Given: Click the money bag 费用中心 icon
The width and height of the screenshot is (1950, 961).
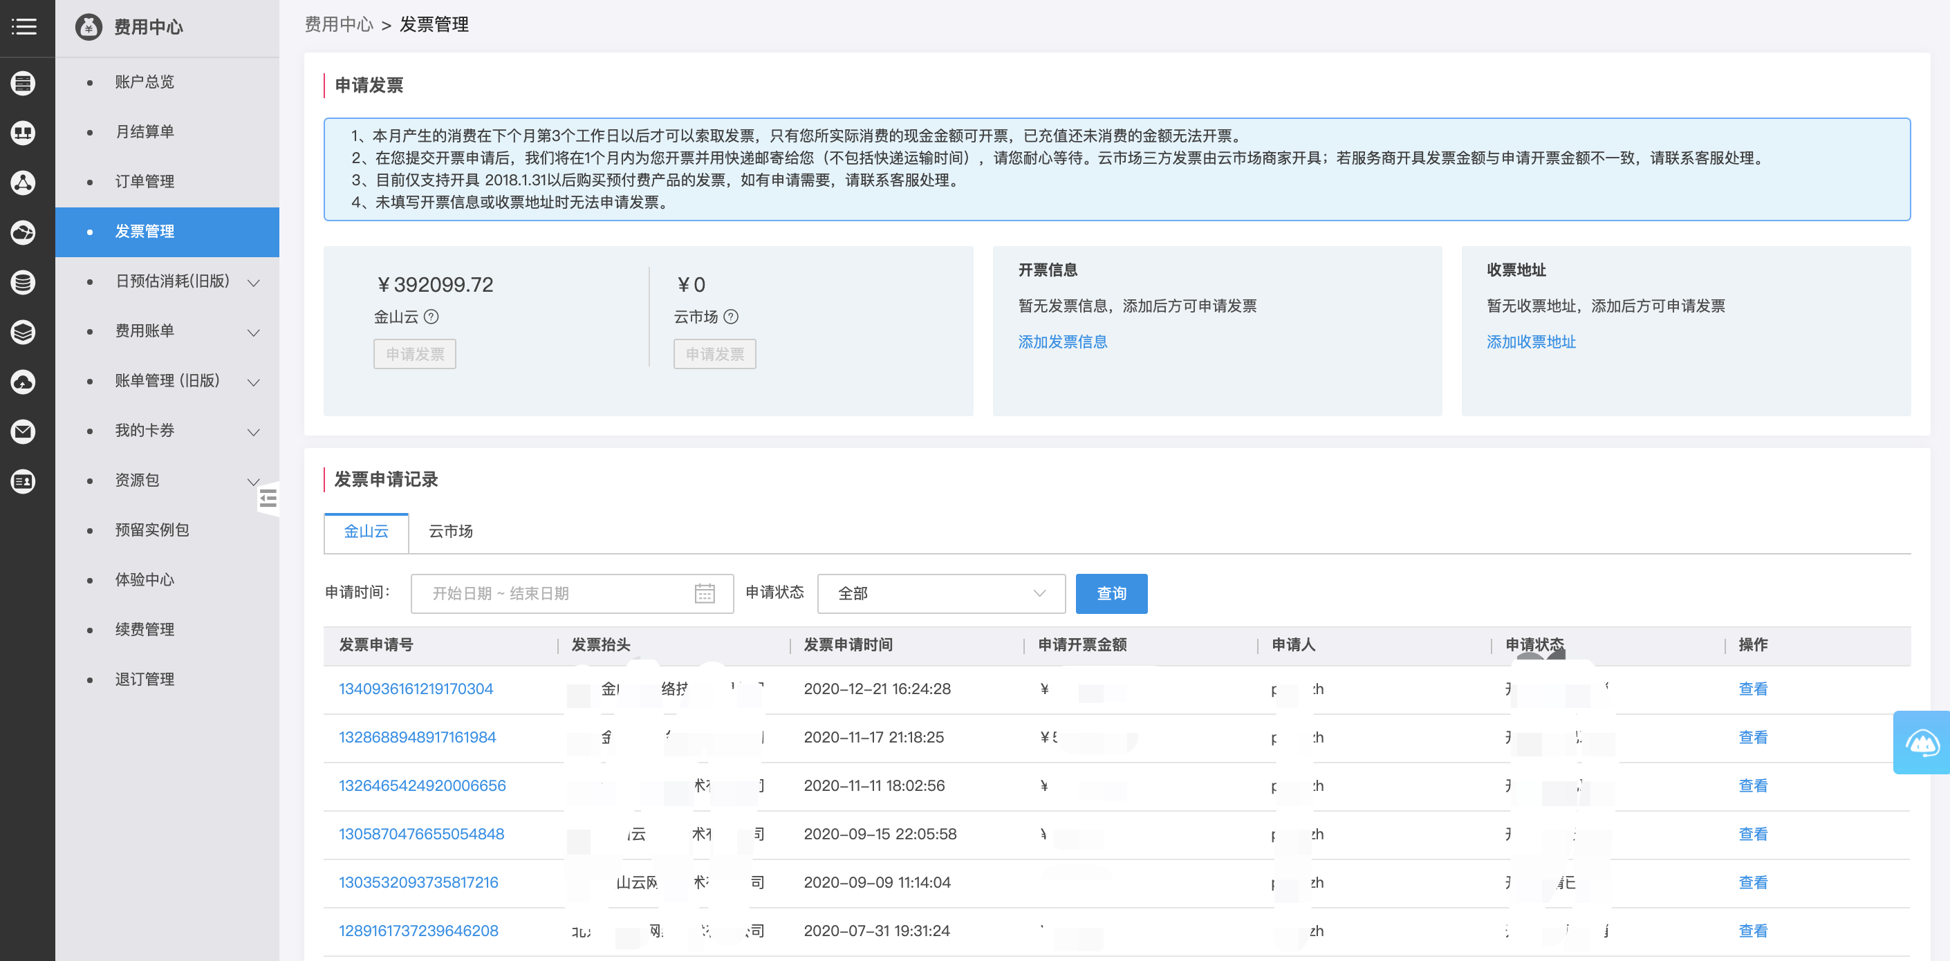Looking at the screenshot, I should point(89,27).
